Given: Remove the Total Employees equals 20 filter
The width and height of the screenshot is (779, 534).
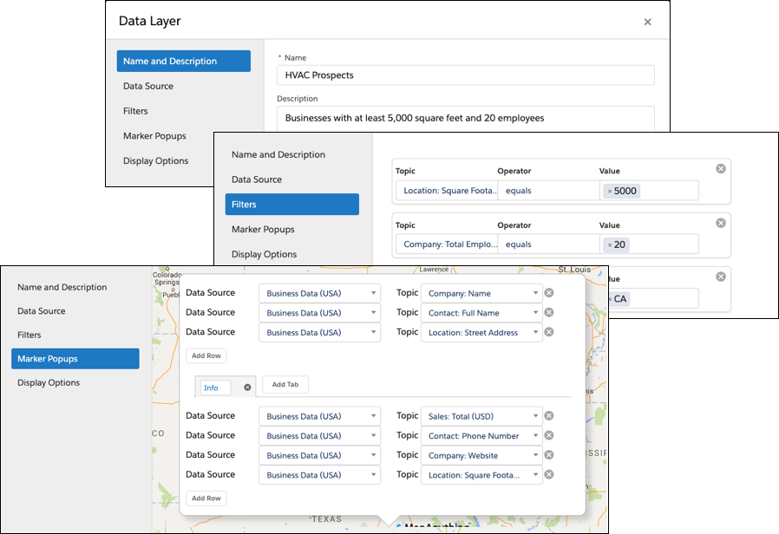Looking at the screenshot, I should 720,223.
